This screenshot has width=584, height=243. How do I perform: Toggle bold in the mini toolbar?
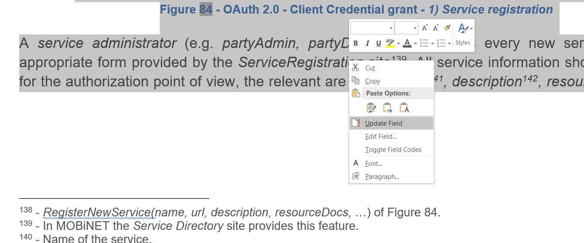(356, 43)
